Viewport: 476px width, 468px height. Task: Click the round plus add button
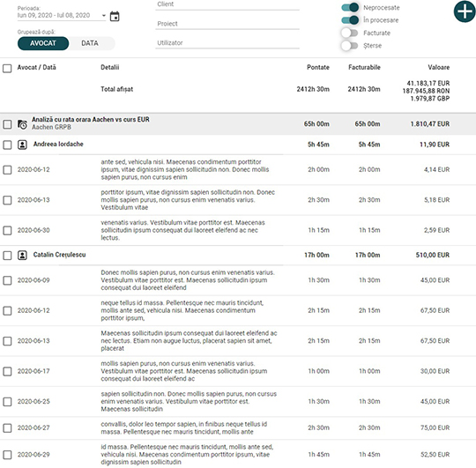pos(465,11)
